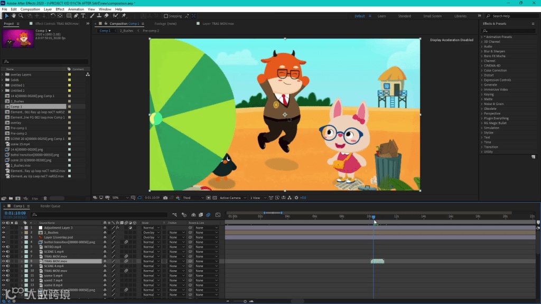Open the Animation menu
541x304 pixels.
pyautogui.click(x=76, y=9)
